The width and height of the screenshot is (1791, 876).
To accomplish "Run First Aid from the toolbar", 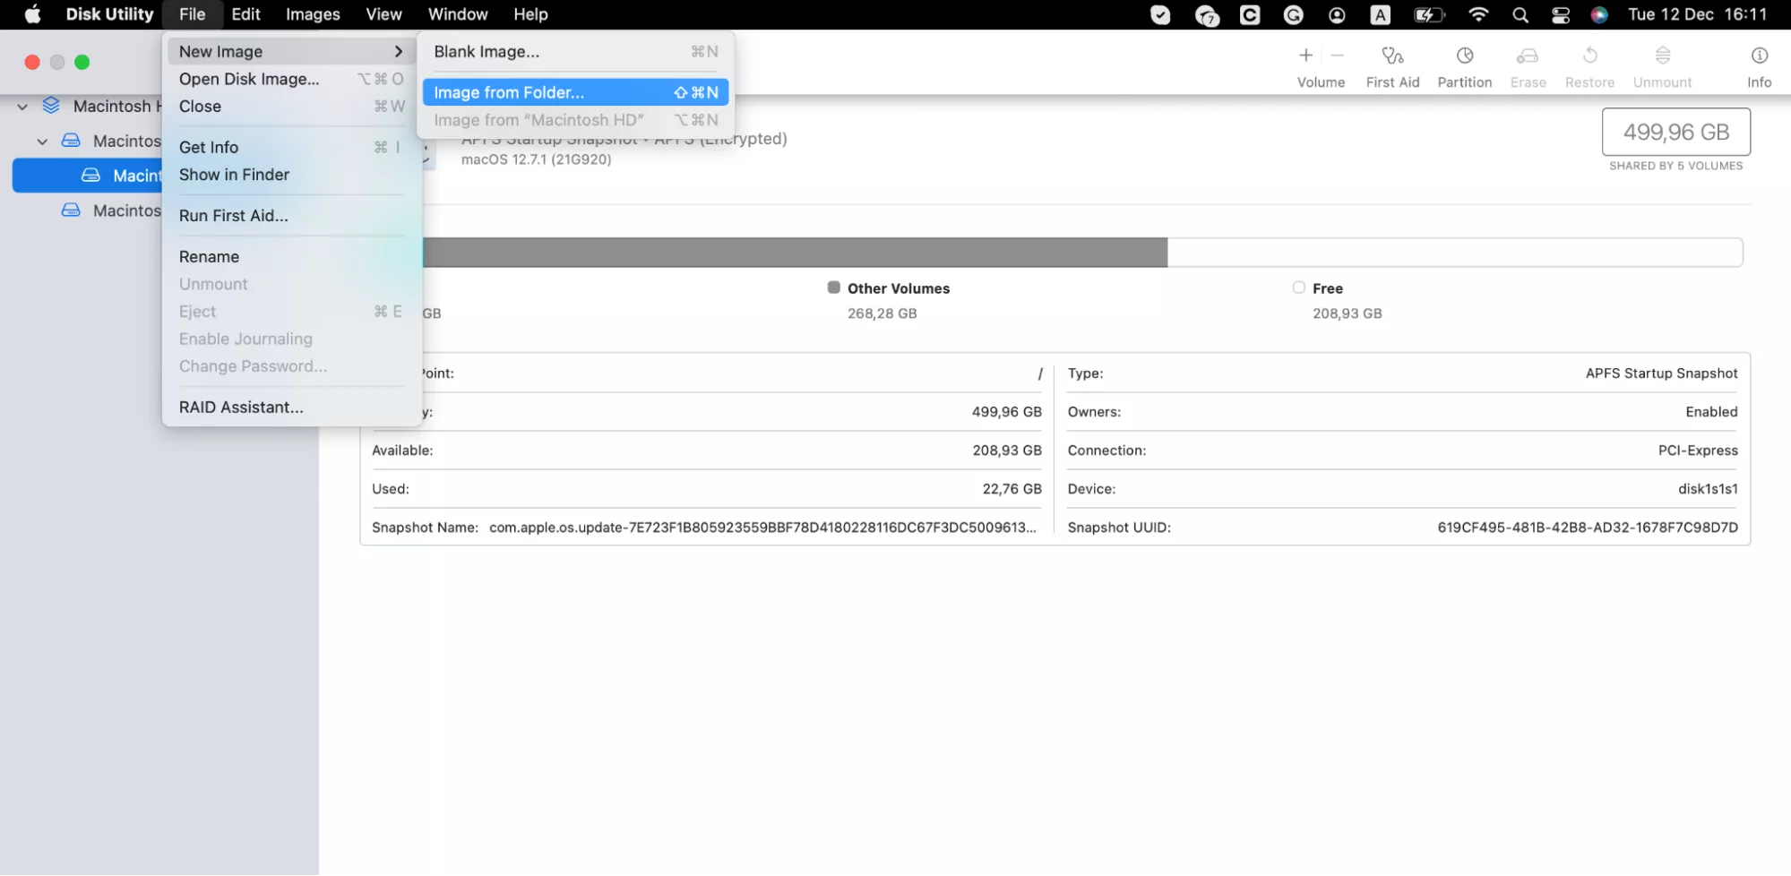I will 1392,63.
